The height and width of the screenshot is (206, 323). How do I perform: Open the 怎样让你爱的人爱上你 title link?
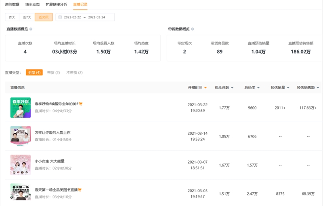tap(52, 132)
